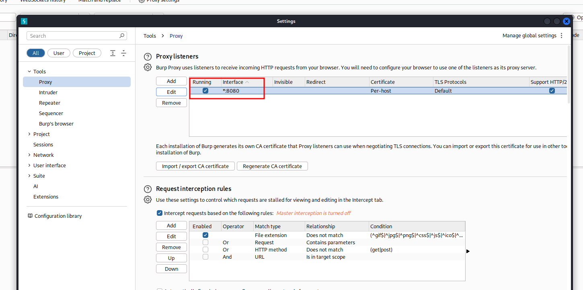Move the interception rule Down

point(171,269)
